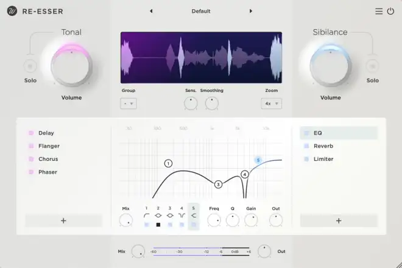Open the Zoom 4x dropdown
The image size is (402, 268).
point(272,104)
